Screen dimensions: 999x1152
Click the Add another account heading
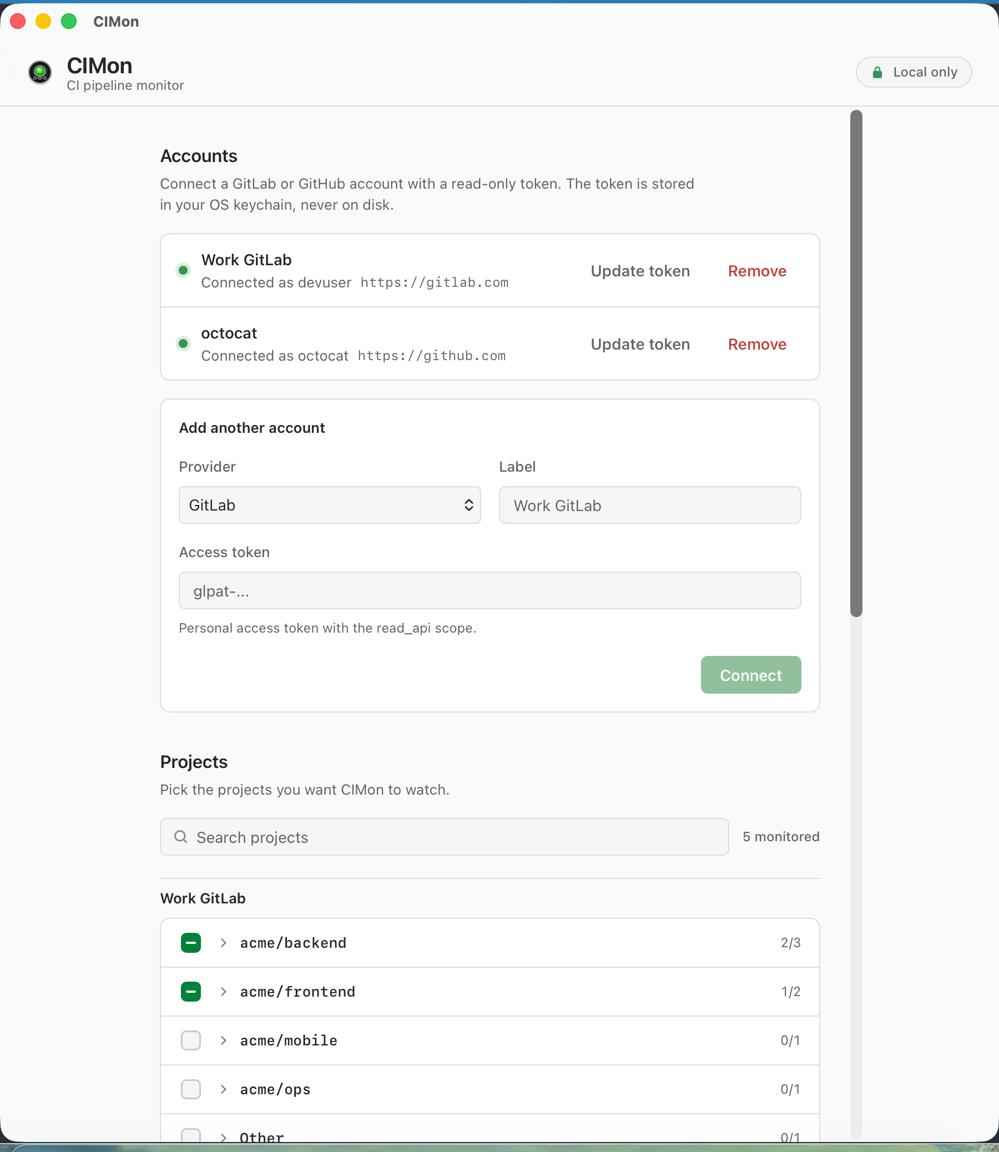pyautogui.click(x=252, y=428)
